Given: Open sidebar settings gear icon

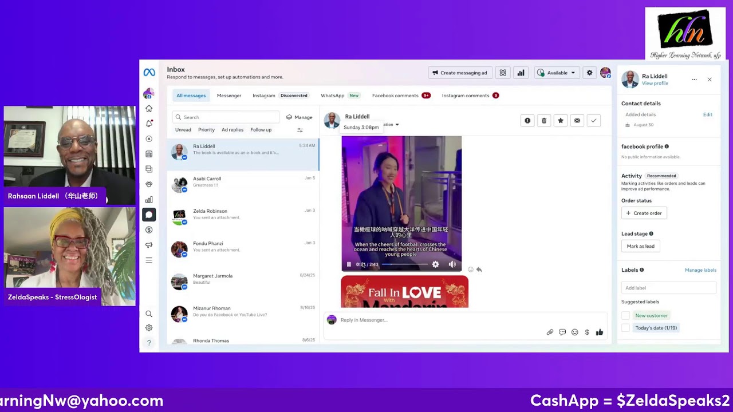Looking at the screenshot, I should coord(149,328).
